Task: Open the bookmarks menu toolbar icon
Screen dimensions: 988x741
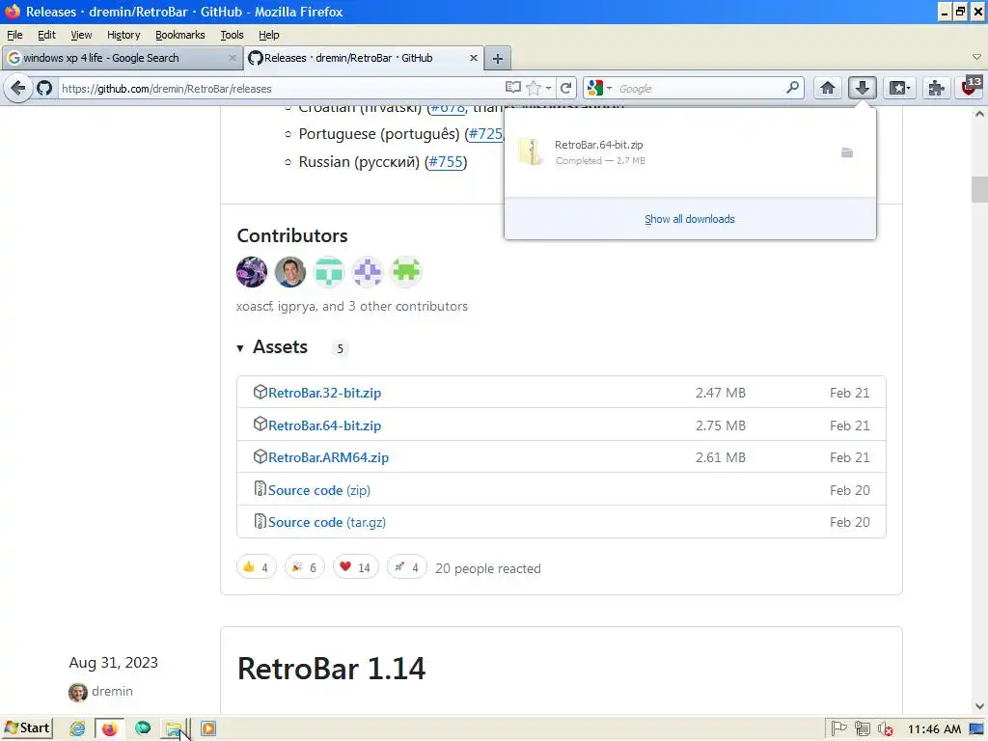Action: tap(899, 88)
